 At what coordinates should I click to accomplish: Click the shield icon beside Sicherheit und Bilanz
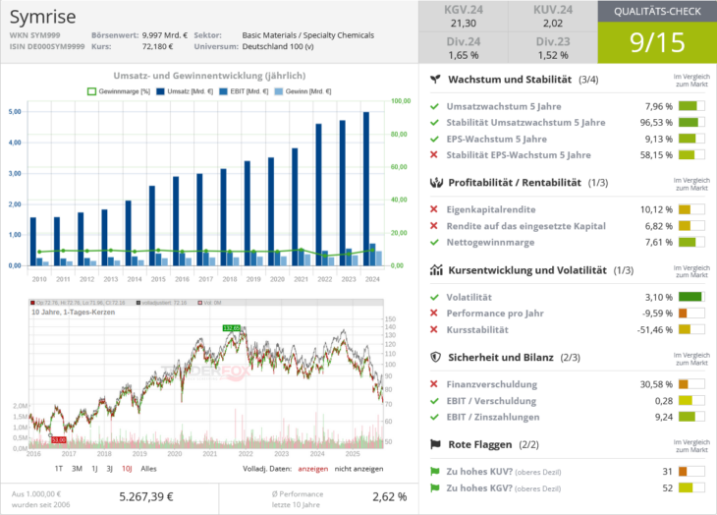pyautogui.click(x=435, y=357)
